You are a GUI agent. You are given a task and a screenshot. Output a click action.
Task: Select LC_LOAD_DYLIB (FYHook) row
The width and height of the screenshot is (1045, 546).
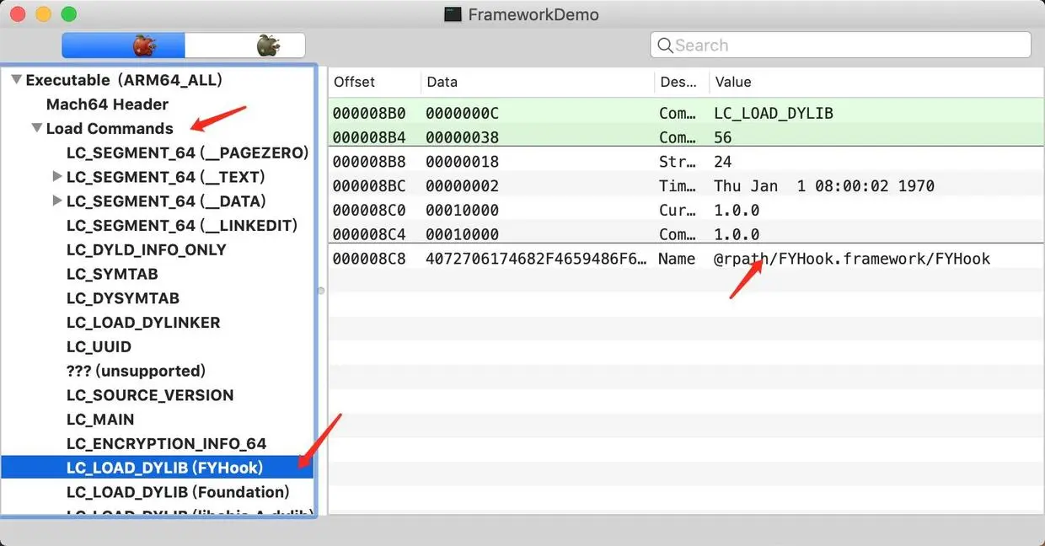[158, 468]
